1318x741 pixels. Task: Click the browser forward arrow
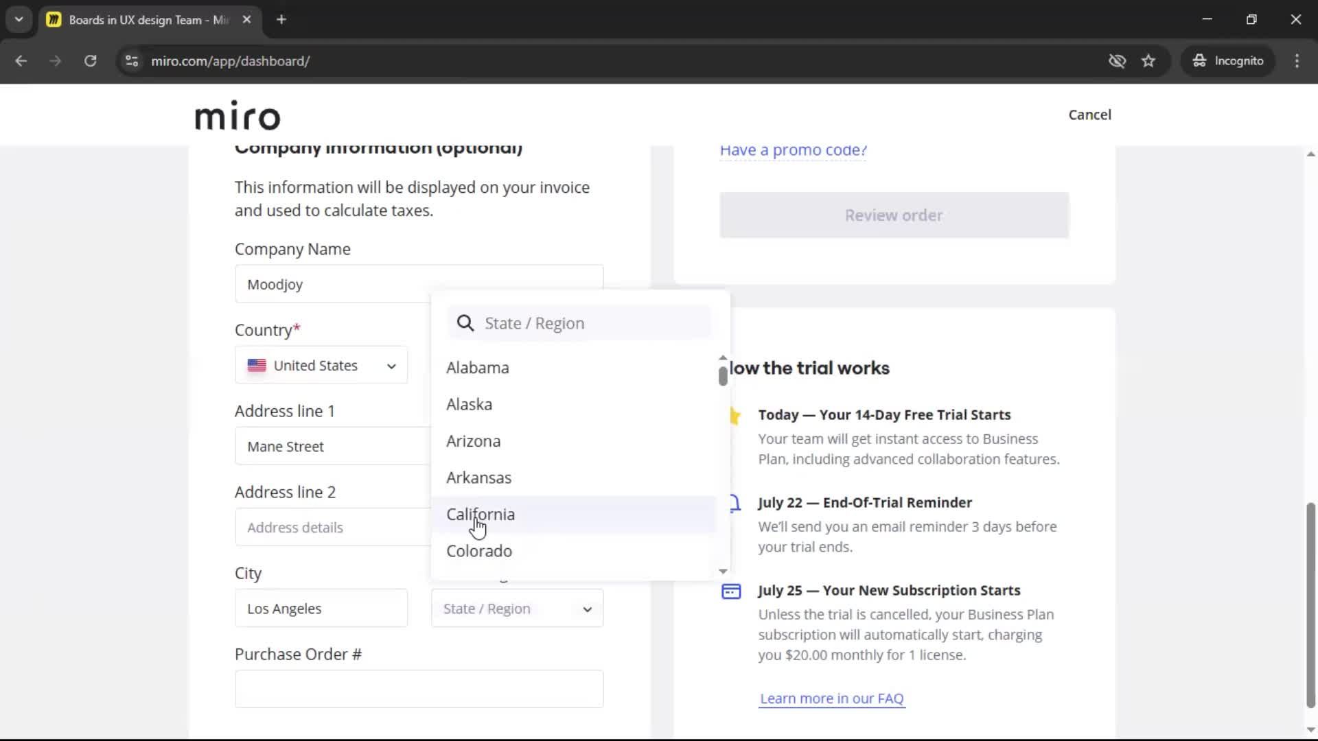[x=56, y=61]
